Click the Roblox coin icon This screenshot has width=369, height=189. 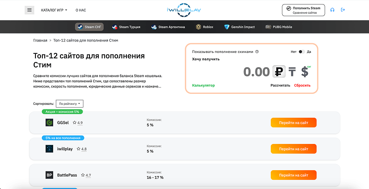(x=198, y=27)
